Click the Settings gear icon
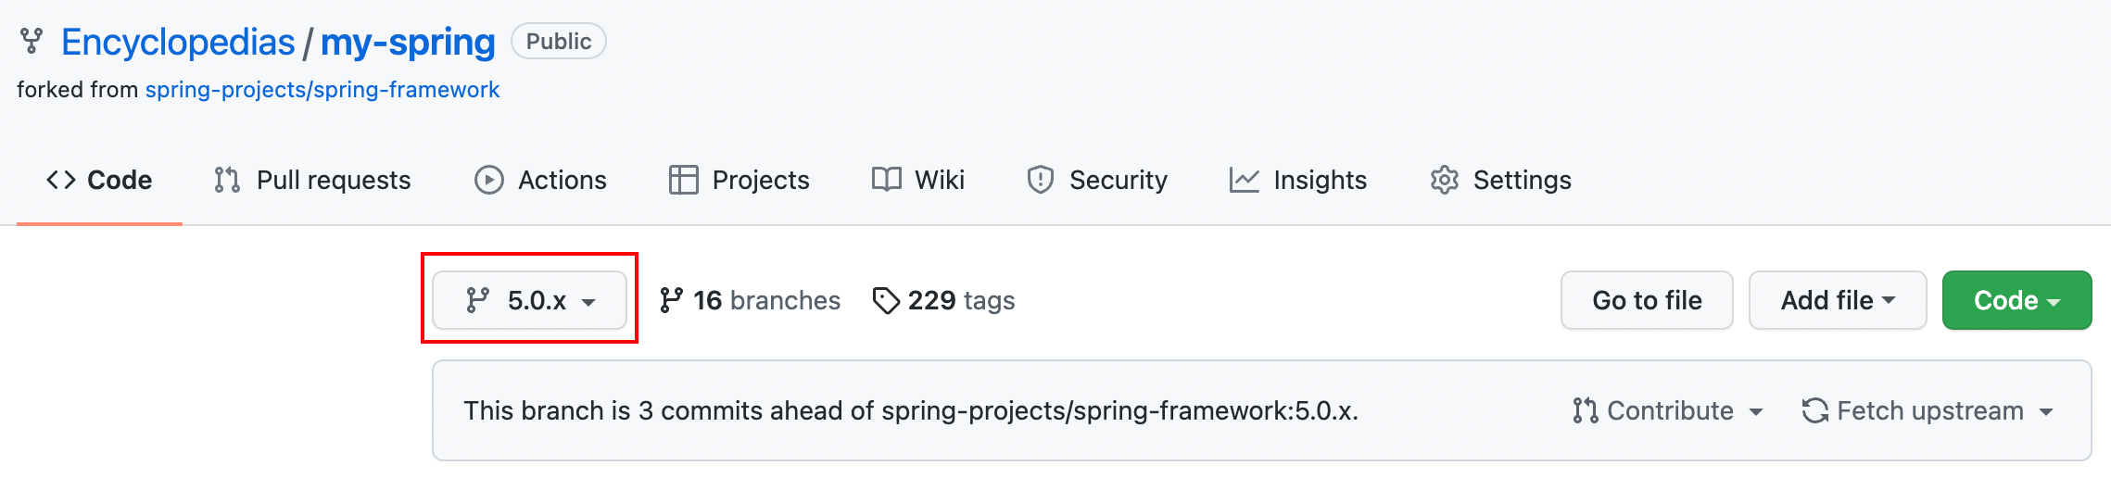2111x478 pixels. [1445, 180]
